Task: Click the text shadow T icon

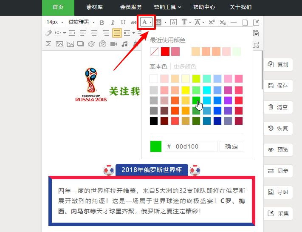Action: 184,22
